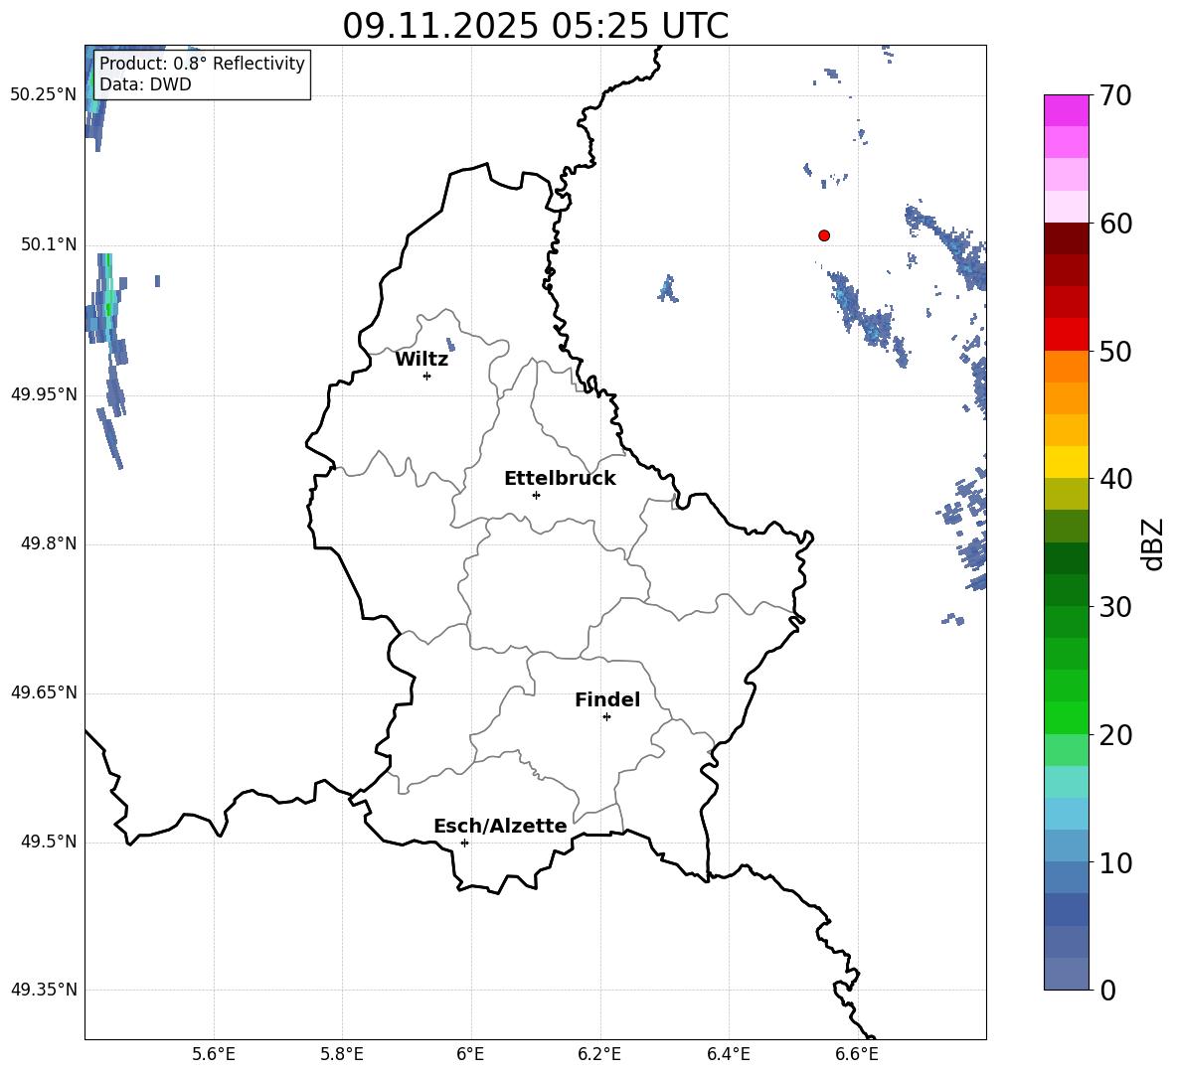Click the 50.25°N latitude label
This screenshot has width=1177, height=1074.
pyautogui.click(x=44, y=95)
